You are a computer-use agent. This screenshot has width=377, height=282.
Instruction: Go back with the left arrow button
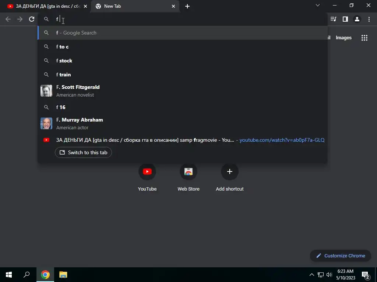point(8,19)
